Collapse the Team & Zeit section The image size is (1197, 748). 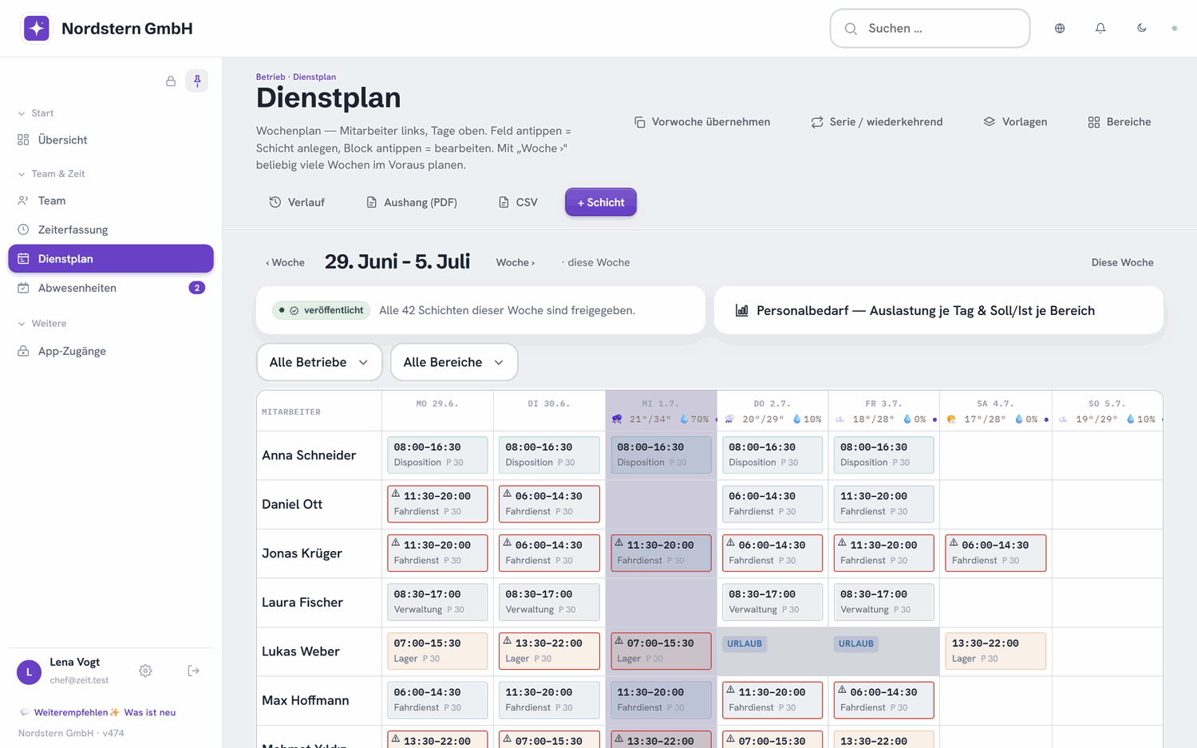coord(51,174)
